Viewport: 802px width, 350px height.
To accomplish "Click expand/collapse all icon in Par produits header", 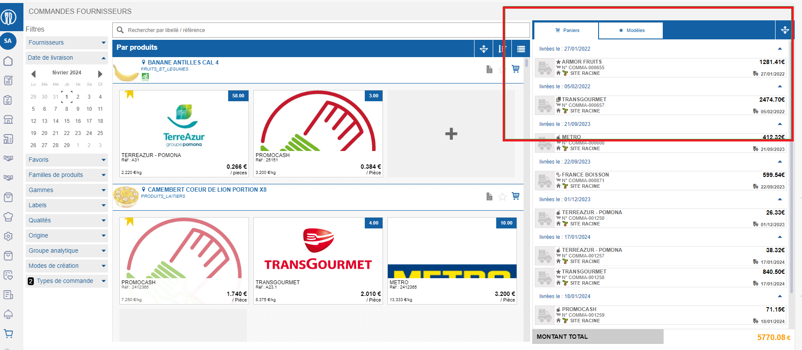I will point(484,49).
